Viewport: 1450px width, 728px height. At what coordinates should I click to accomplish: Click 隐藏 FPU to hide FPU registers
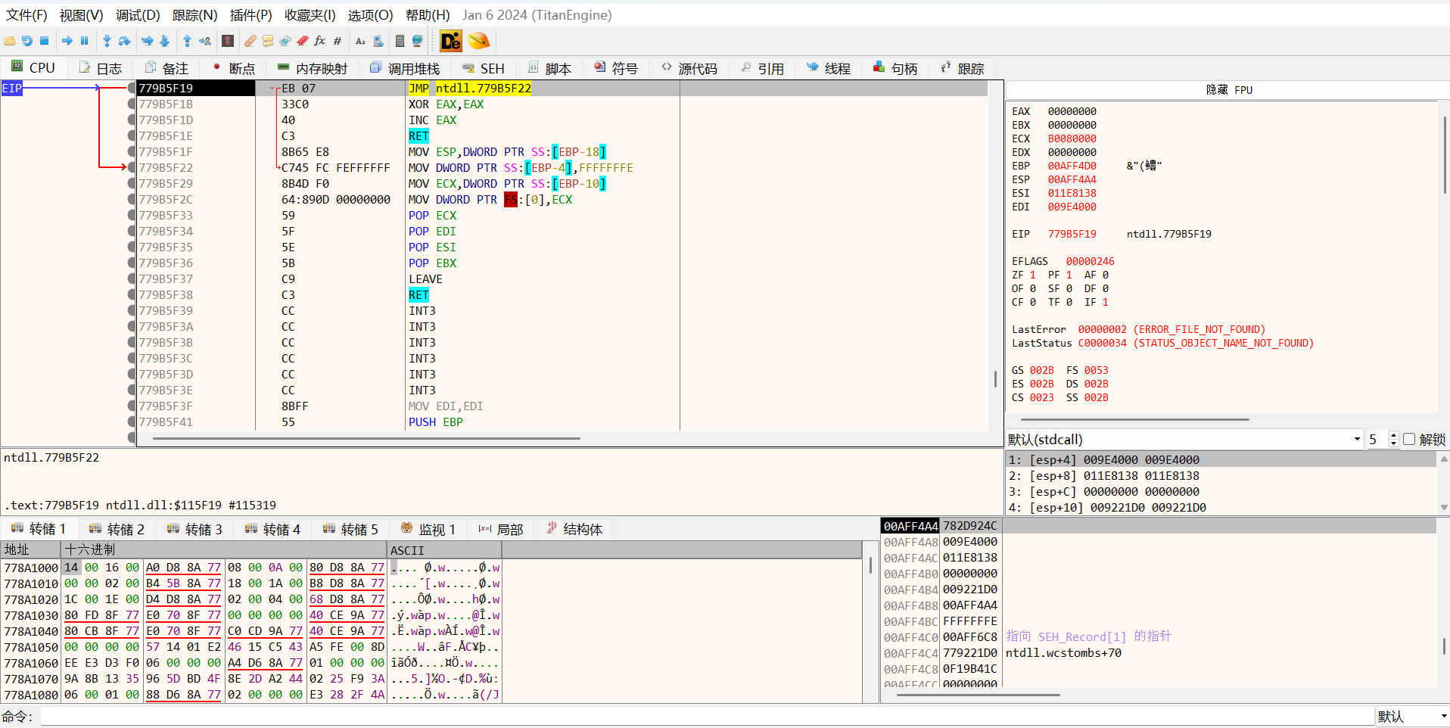coord(1228,90)
